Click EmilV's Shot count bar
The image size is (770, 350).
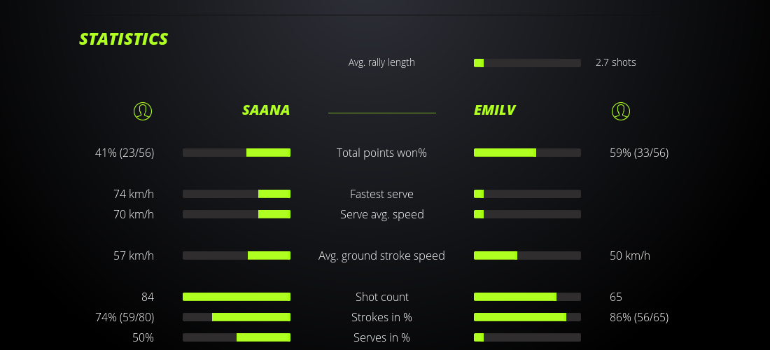click(x=527, y=297)
